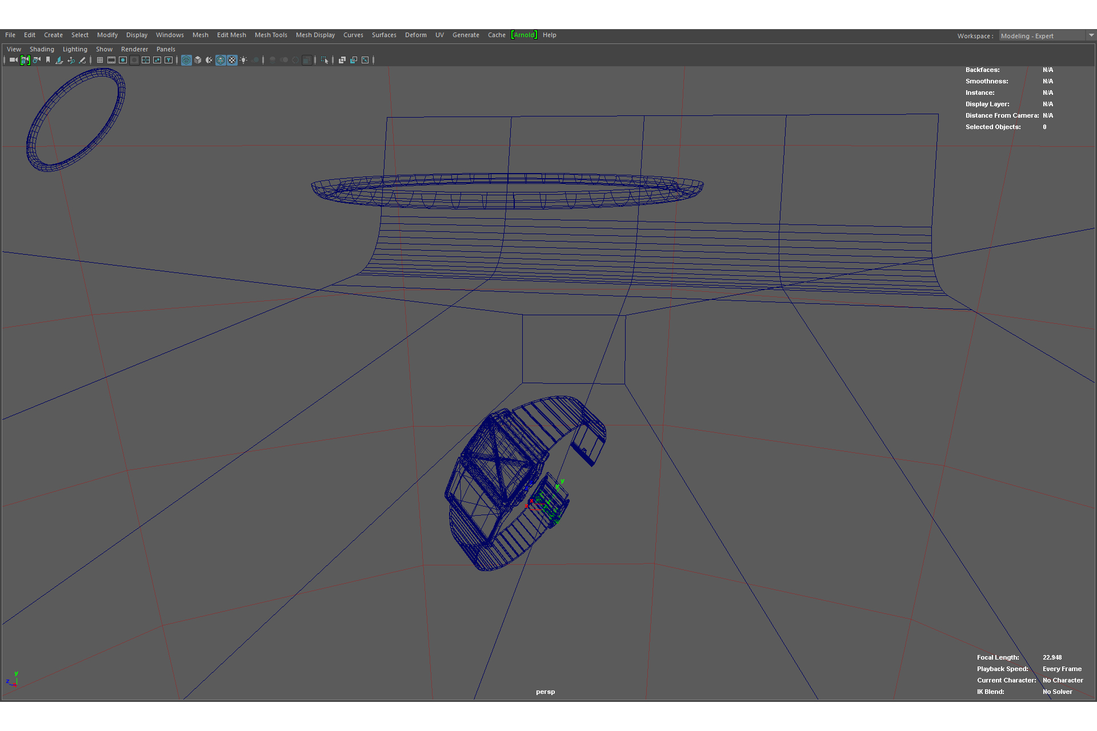Enable the Film Gate icon
1097x731 pixels.
[x=111, y=60]
